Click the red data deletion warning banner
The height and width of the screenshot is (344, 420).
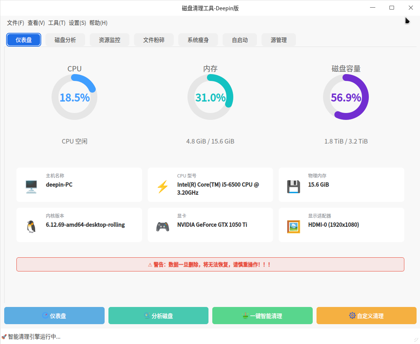(x=210, y=264)
